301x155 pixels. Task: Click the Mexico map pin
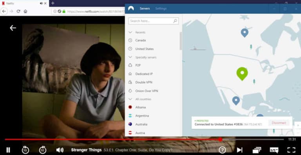(x=236, y=100)
